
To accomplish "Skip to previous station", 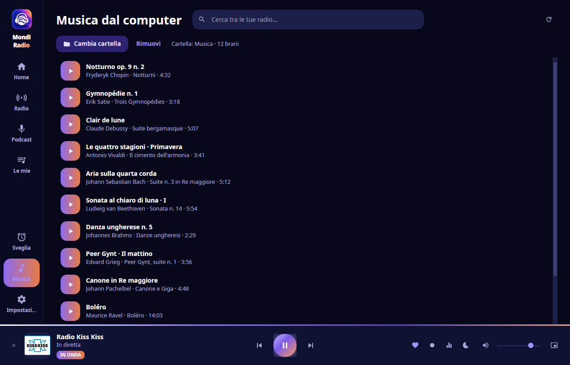I will [x=259, y=345].
